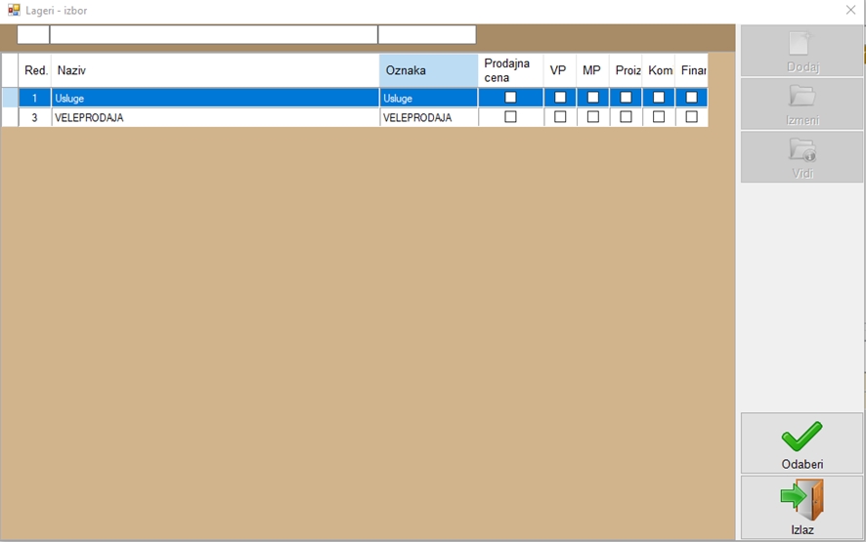Check MP checkbox for VELEPRODAJA row
This screenshot has height=542, width=866.
click(x=593, y=117)
